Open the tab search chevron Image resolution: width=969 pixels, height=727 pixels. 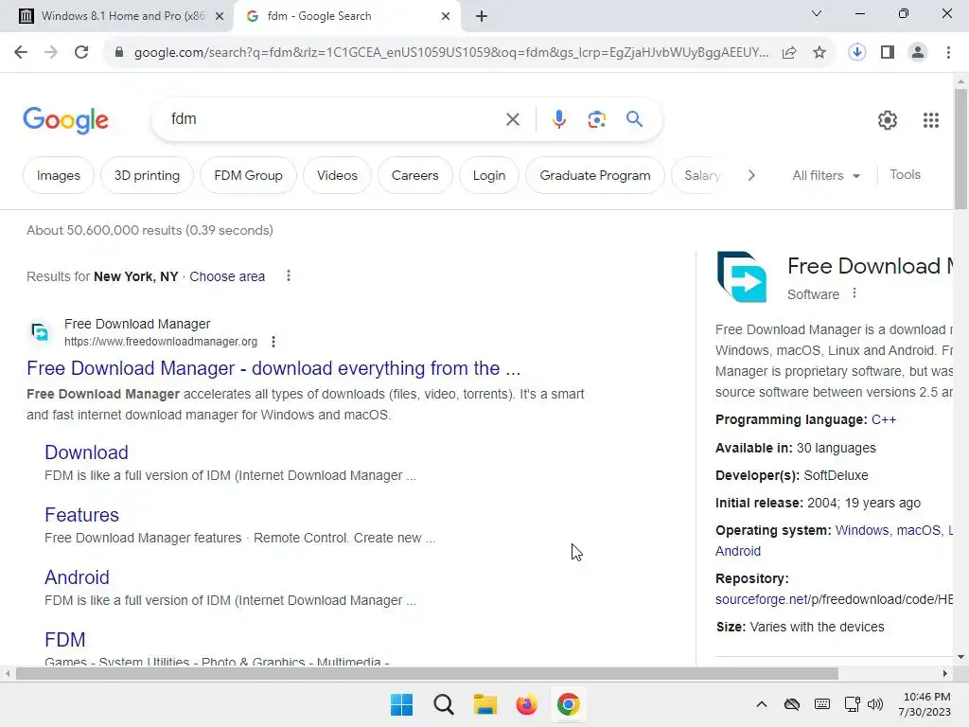(x=817, y=13)
